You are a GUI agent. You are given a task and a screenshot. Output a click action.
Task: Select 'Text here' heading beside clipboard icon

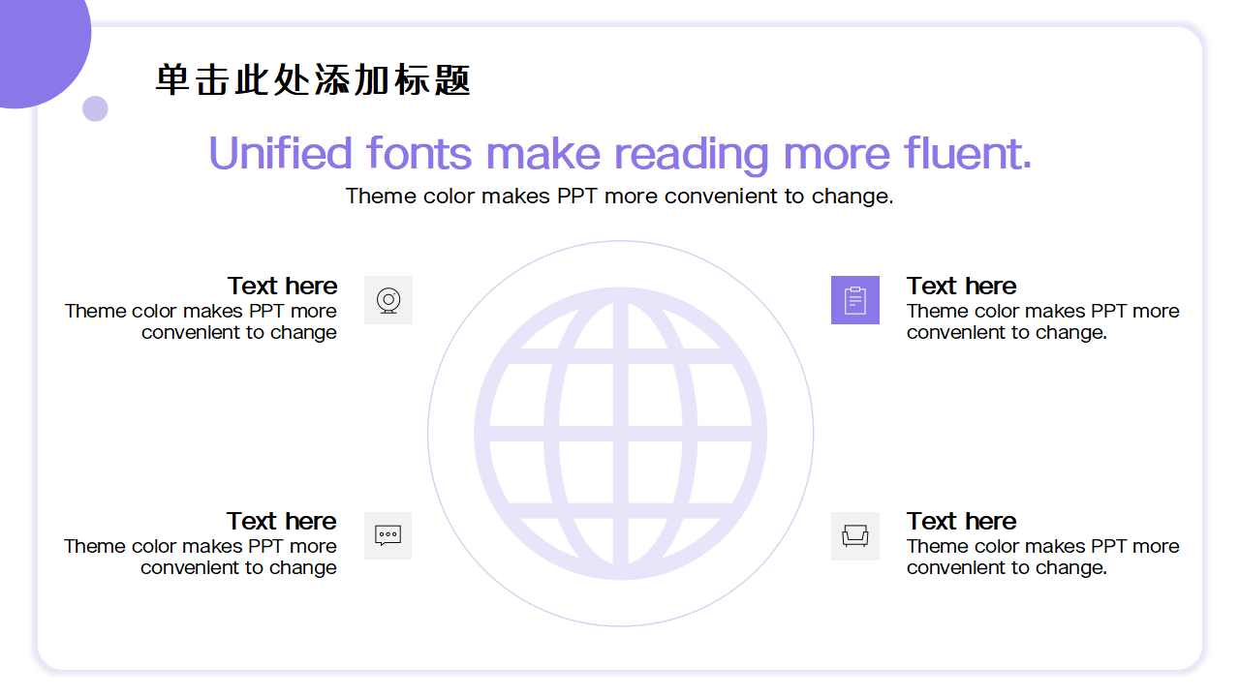click(962, 286)
